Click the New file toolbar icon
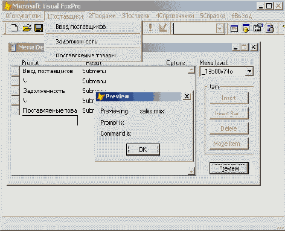The width and height of the screenshot is (285, 231). (14, 28)
